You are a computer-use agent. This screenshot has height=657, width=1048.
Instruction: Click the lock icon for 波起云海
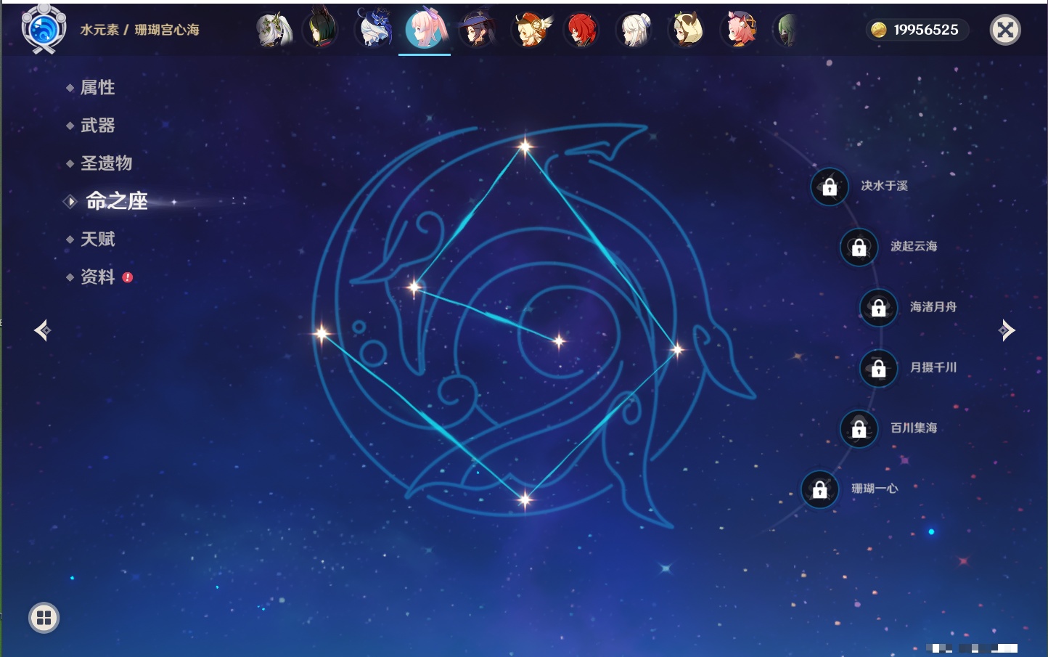pos(859,247)
